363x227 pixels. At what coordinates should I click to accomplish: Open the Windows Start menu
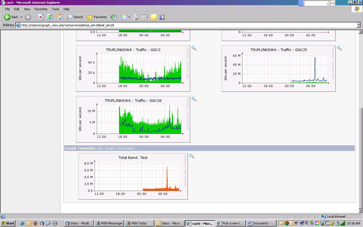tap(8, 223)
